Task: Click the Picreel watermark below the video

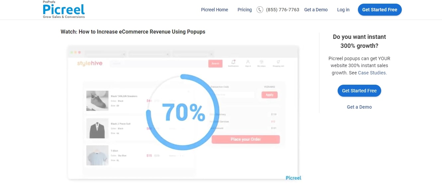Action: (x=293, y=178)
